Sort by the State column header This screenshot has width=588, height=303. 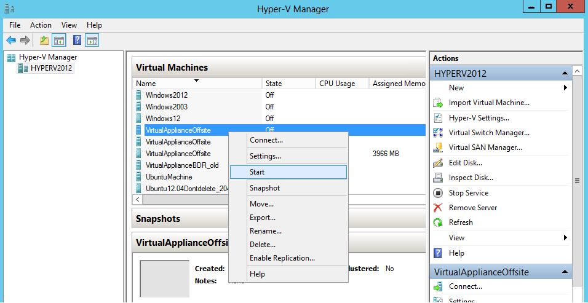pos(288,84)
